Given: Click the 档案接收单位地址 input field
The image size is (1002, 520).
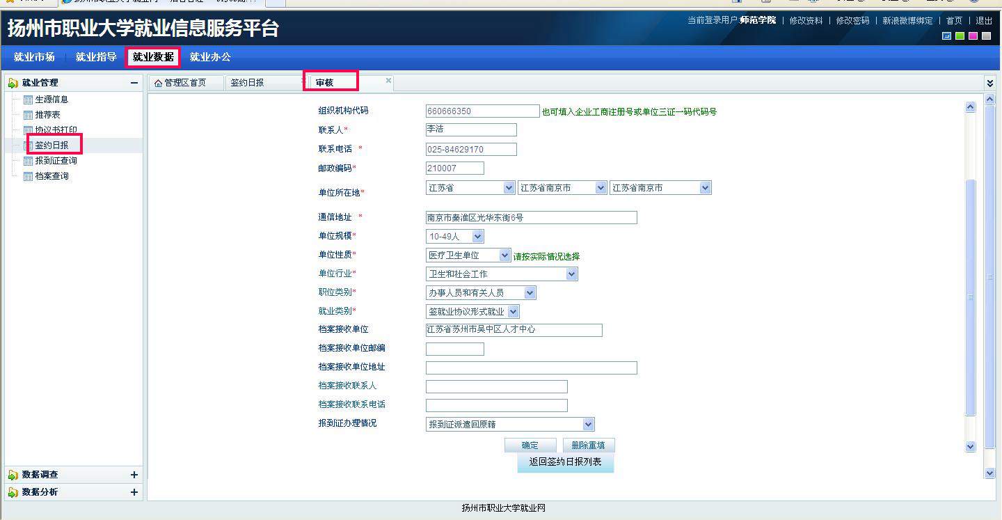Looking at the screenshot, I should [x=531, y=368].
